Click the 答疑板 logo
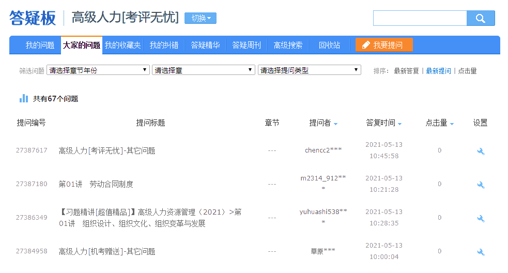508x273 pixels. point(33,18)
